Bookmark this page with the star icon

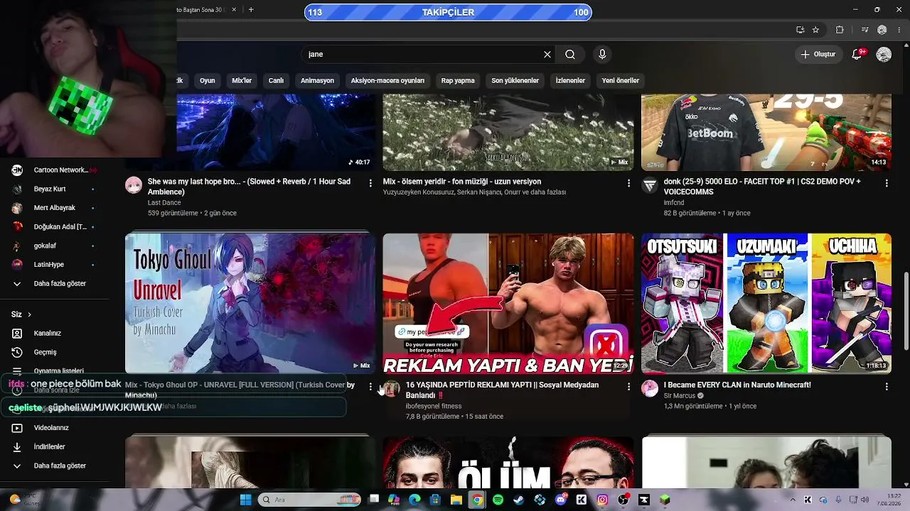(x=815, y=30)
